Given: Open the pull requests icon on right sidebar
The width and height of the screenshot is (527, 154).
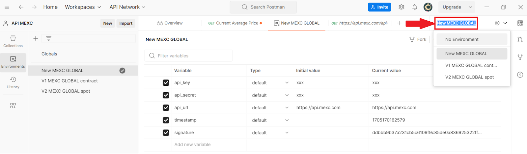Looking at the screenshot, I should point(520,39).
